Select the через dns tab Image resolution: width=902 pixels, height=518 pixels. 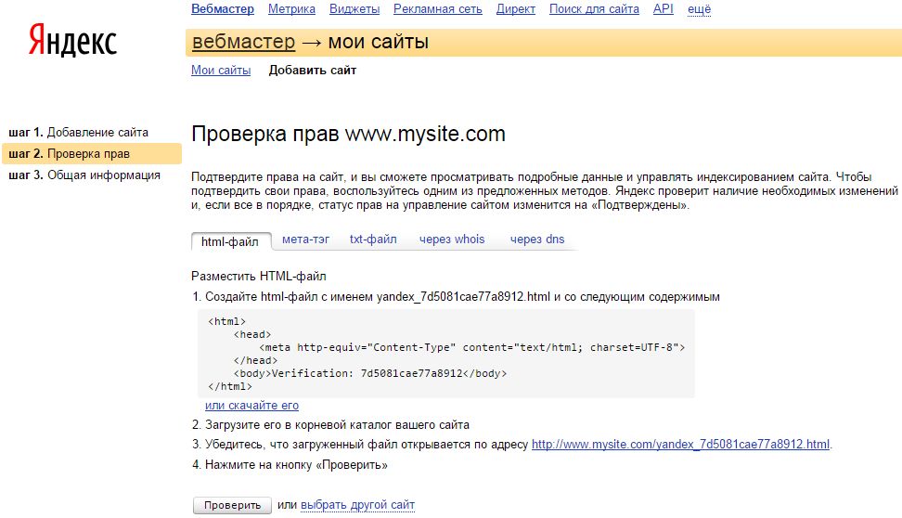537,240
